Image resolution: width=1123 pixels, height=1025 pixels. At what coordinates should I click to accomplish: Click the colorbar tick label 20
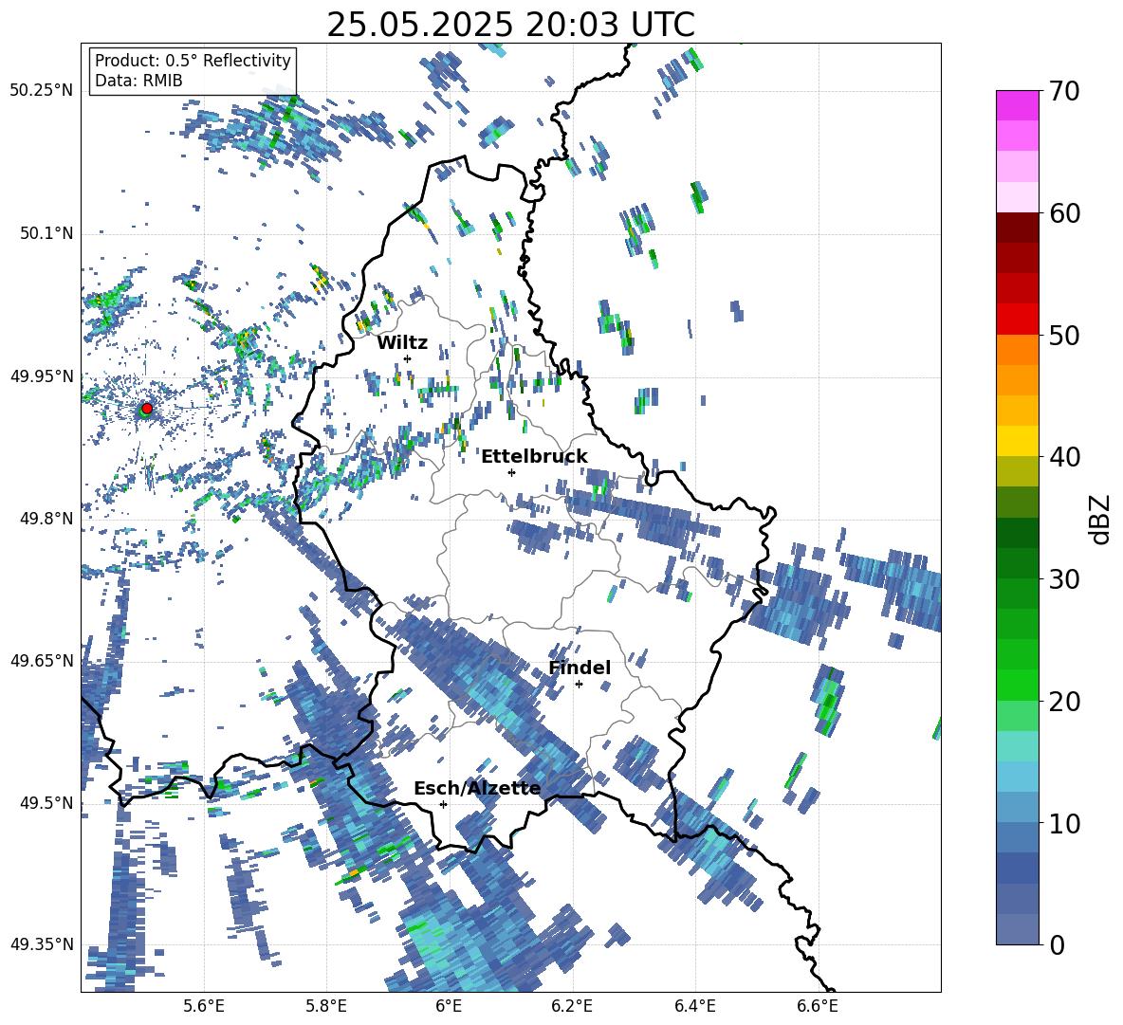(1064, 701)
